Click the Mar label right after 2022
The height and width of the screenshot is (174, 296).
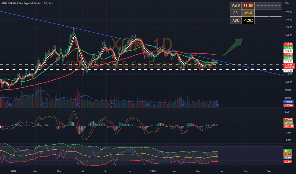[35, 171]
